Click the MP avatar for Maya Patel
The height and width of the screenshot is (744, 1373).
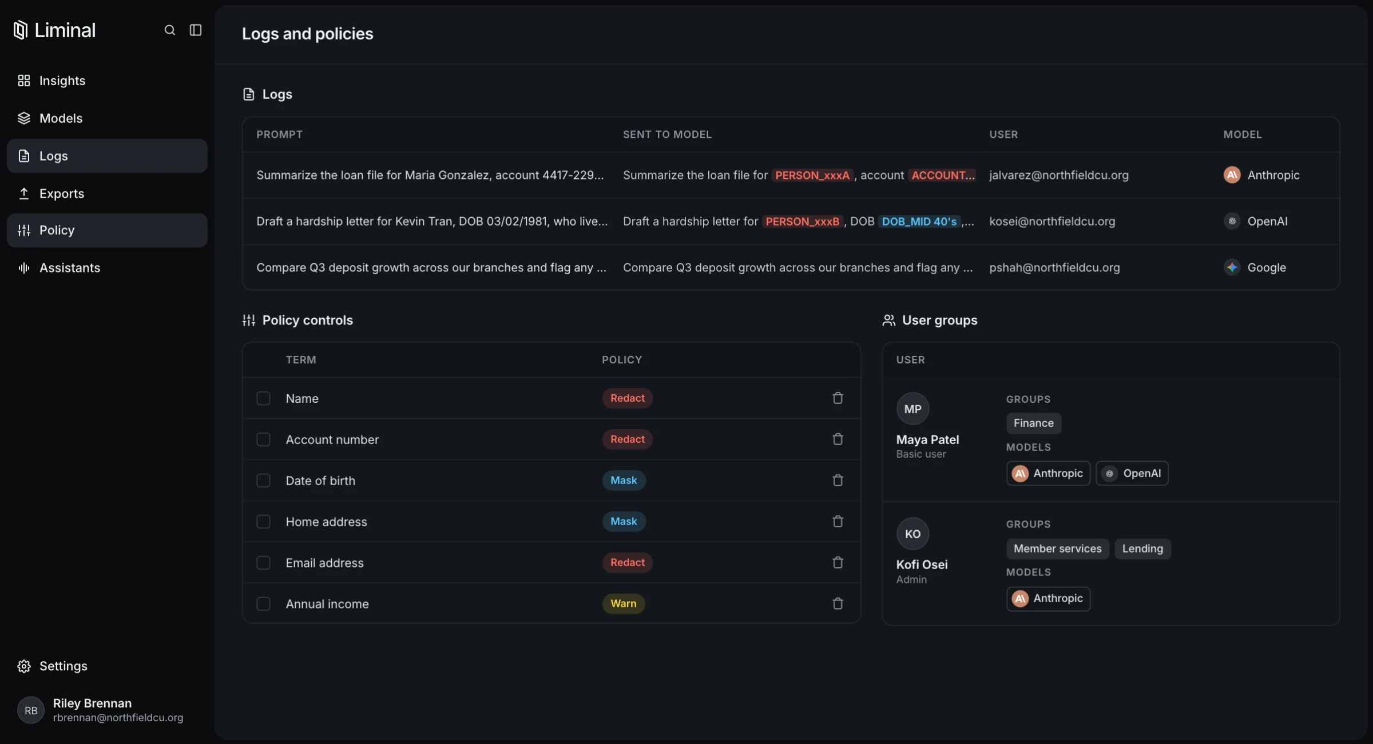click(912, 409)
